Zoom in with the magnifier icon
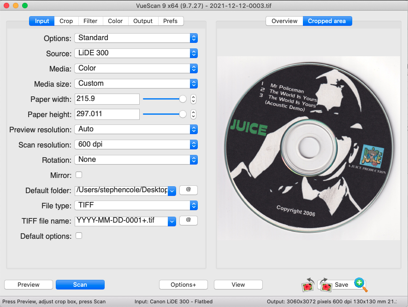 point(361,285)
